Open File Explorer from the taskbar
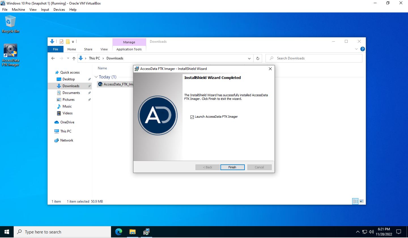Screen dimensions: 408x238 [x=132, y=232]
